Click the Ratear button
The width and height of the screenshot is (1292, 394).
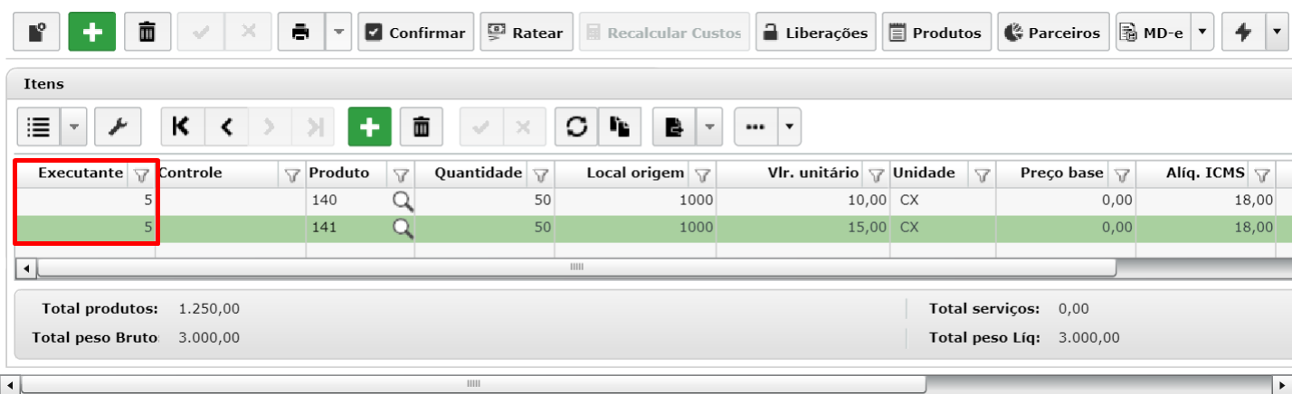(526, 33)
